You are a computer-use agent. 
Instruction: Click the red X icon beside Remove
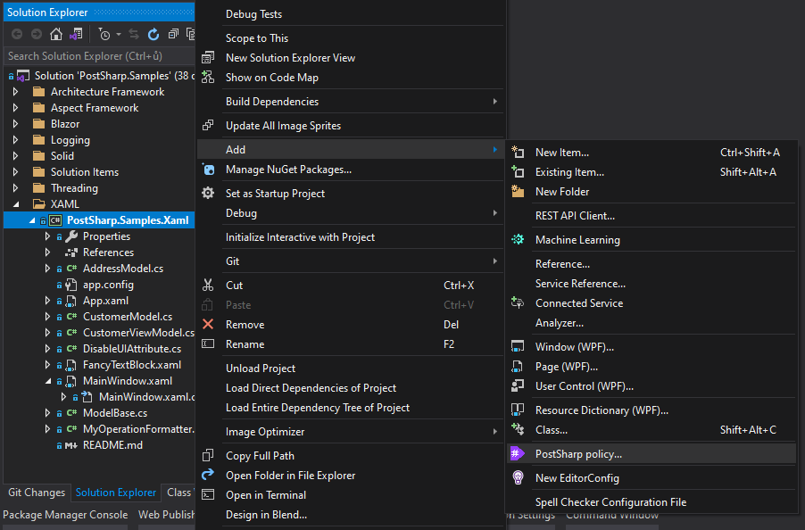(x=208, y=324)
